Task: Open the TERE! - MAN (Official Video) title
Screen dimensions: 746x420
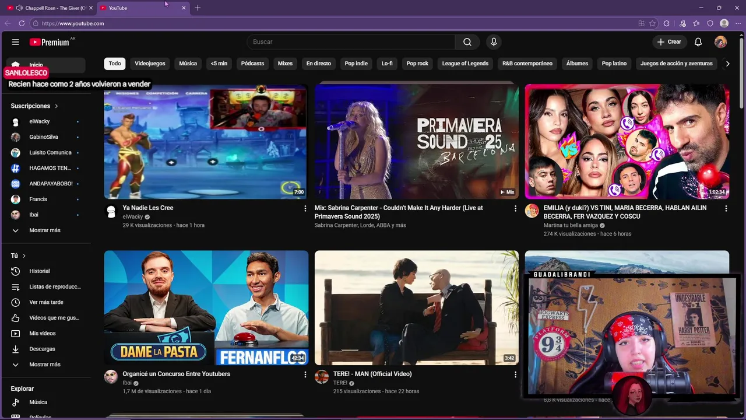Action: pos(372,374)
